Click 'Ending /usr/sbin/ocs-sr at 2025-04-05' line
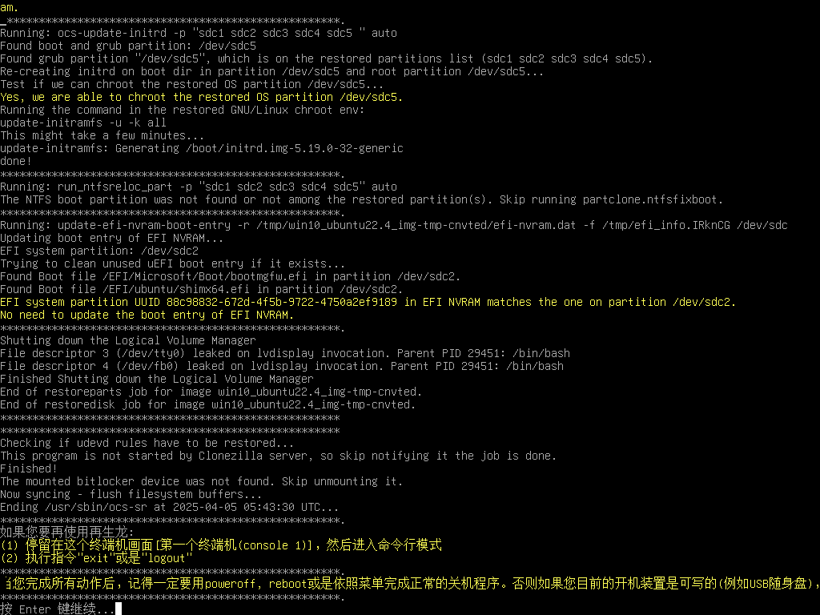Screen dimensions: 820x615 170,507
